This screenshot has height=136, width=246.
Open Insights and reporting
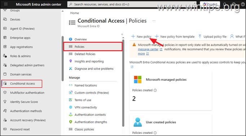click(89, 61)
